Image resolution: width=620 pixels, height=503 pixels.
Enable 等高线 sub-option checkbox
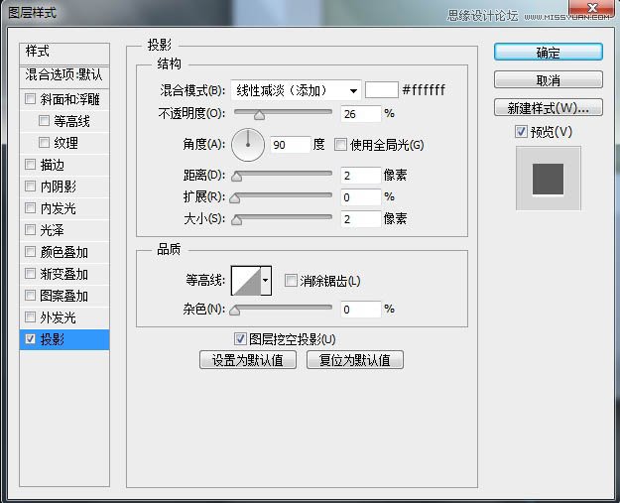[x=44, y=120]
